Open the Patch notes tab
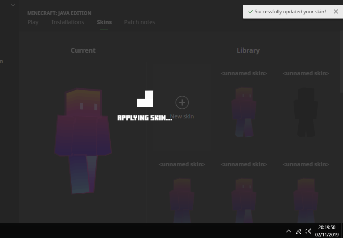Screen dimensions: 343x238 [x=140, y=22]
